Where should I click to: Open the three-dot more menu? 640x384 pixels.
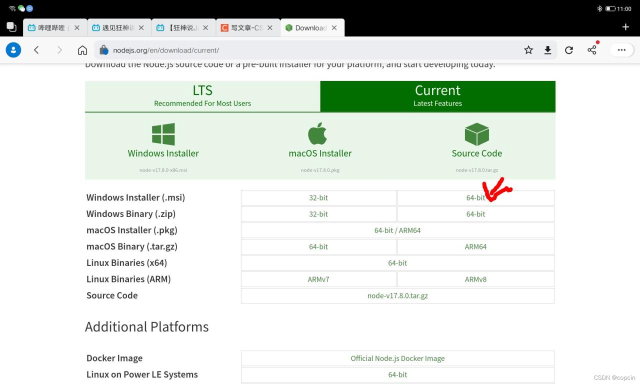coord(622,50)
